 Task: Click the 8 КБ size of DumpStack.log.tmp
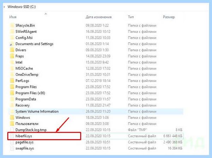click(179, 130)
